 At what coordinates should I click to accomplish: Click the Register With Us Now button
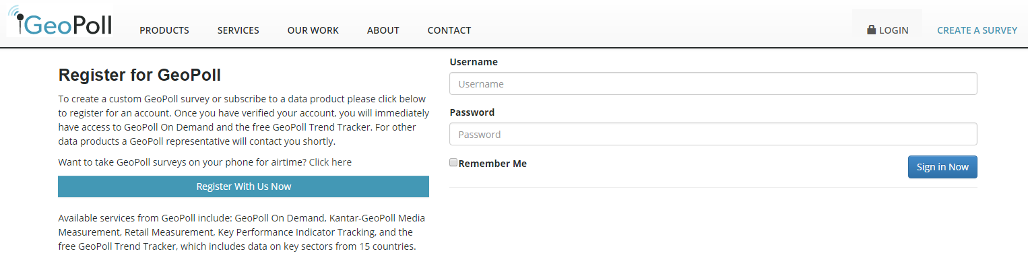coord(243,186)
